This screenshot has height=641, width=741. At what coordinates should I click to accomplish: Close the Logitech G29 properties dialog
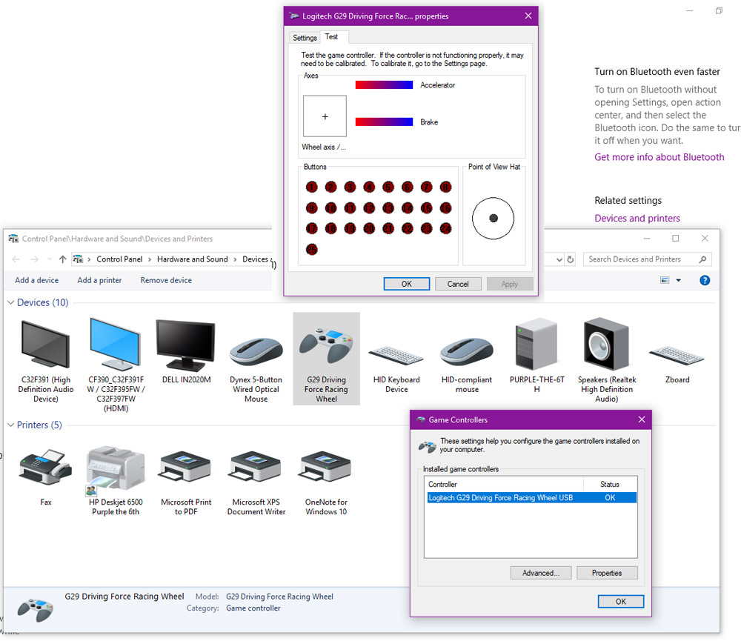click(528, 16)
